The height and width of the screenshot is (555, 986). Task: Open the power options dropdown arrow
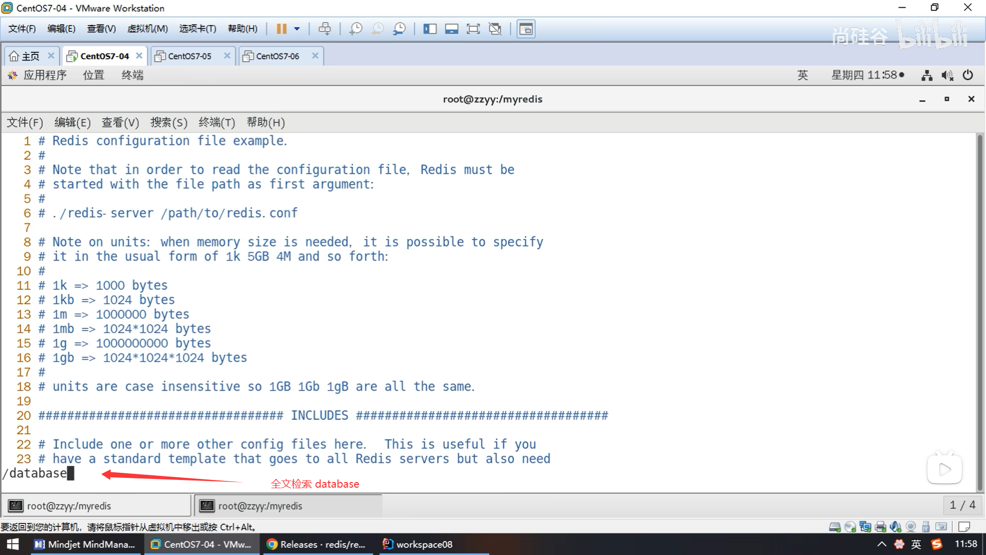[x=297, y=29]
